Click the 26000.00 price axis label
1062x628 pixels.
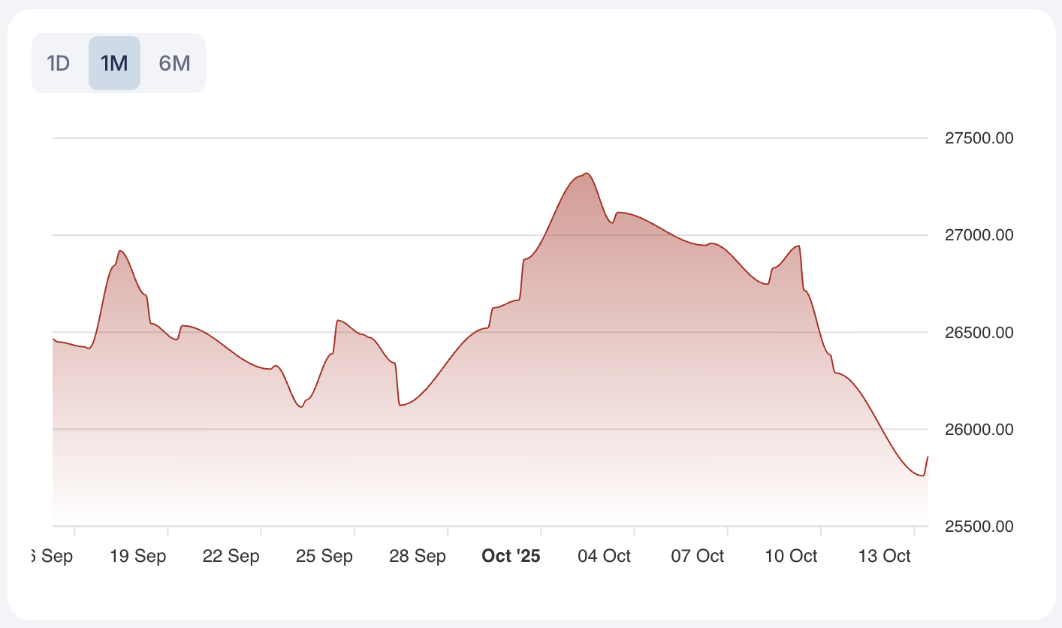coord(979,430)
